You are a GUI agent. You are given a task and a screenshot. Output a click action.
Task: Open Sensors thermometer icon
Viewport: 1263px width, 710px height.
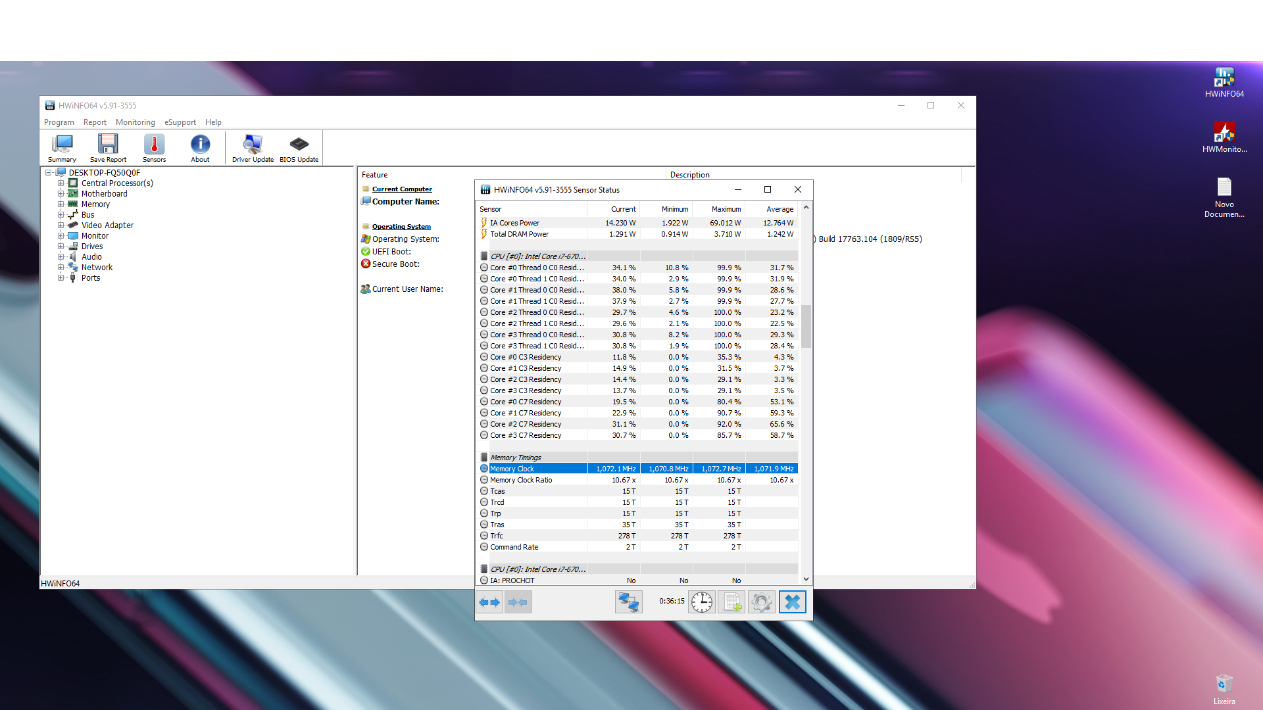click(154, 148)
